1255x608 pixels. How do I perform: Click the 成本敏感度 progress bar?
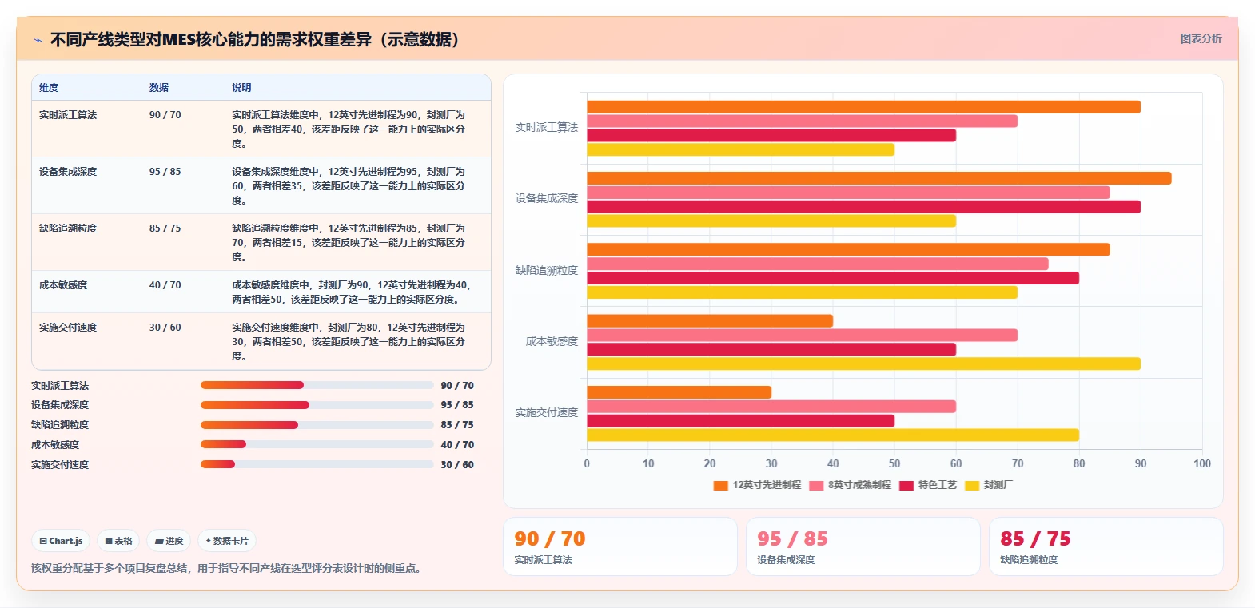317,444
